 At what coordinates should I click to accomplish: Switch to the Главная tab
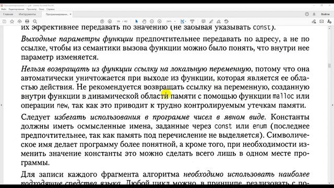click(8, 14)
